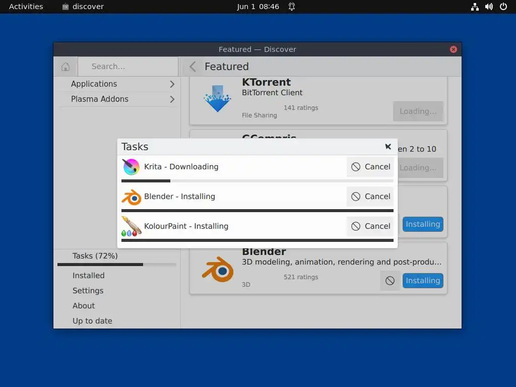Click the Loading button on KTorrent card
Image resolution: width=516 pixels, height=387 pixels.
pos(418,111)
